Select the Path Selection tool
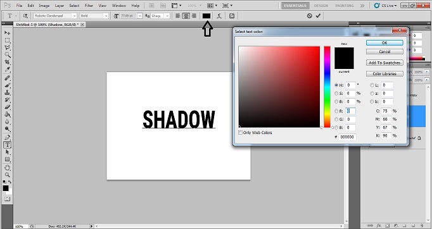Viewport: 432px width, 229px height. pos(7,152)
